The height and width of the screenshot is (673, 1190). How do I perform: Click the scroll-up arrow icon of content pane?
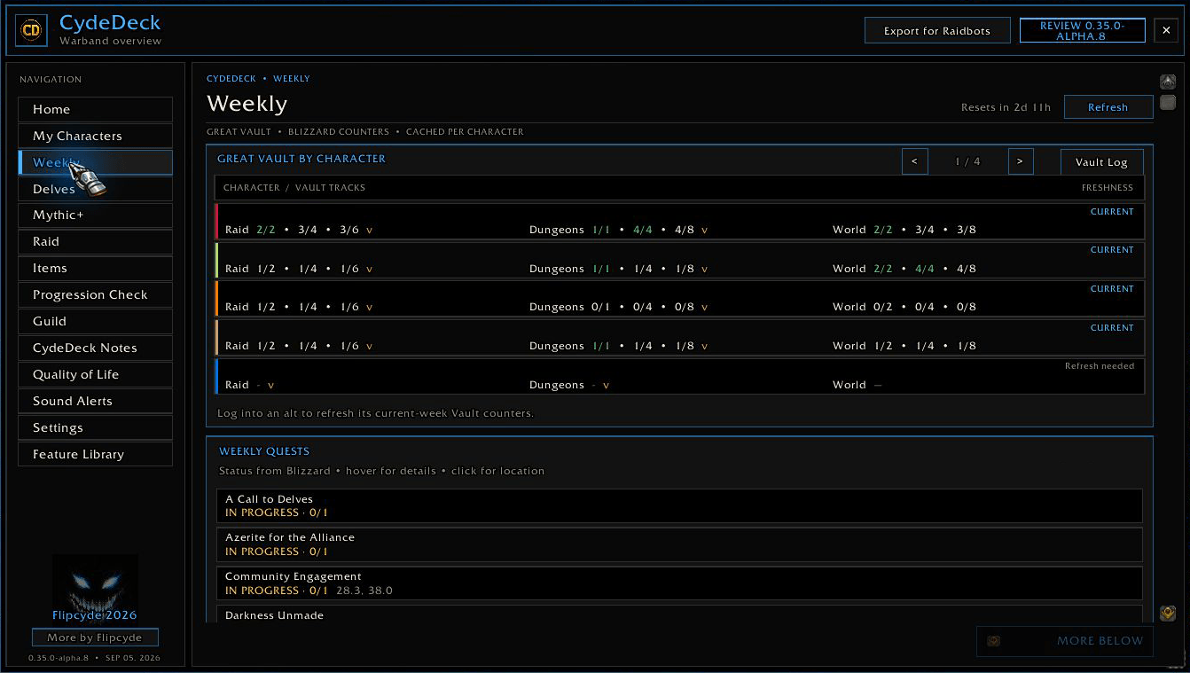[1168, 82]
